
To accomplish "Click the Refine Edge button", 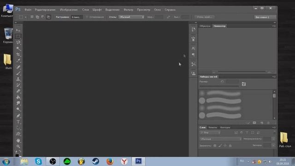I will click(x=204, y=17).
